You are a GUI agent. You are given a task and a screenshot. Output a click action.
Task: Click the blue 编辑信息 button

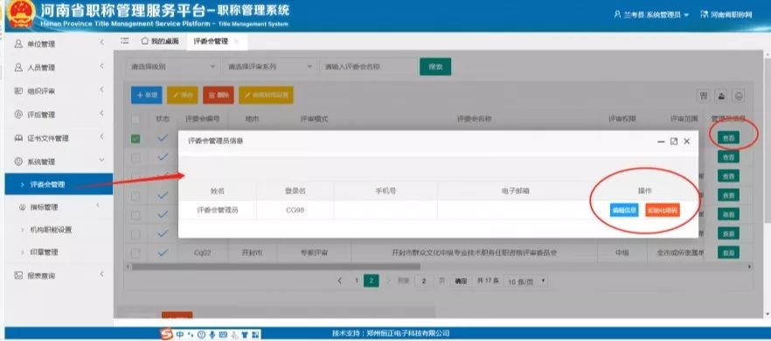(x=624, y=210)
